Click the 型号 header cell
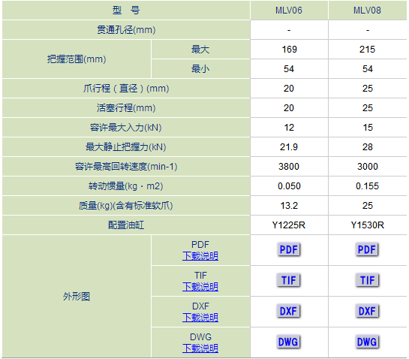The width and height of the screenshot is (409, 359). click(x=126, y=11)
